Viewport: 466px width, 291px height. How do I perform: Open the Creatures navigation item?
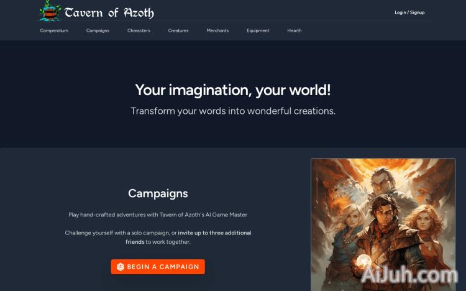[x=178, y=30]
